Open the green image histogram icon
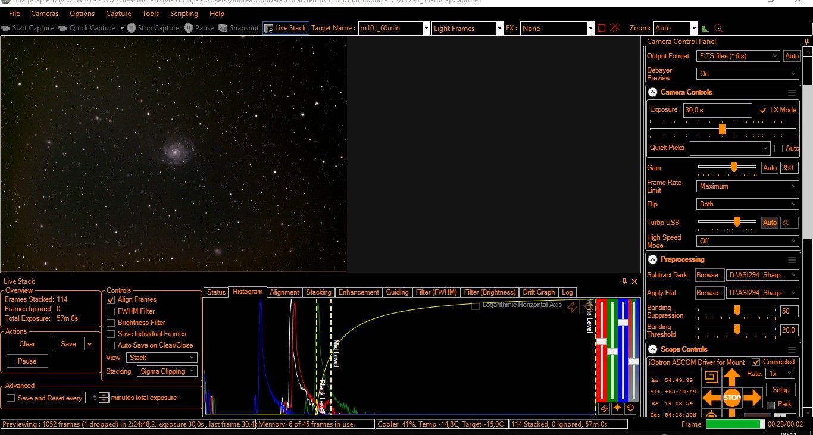This screenshot has width=813, height=435. click(x=705, y=28)
